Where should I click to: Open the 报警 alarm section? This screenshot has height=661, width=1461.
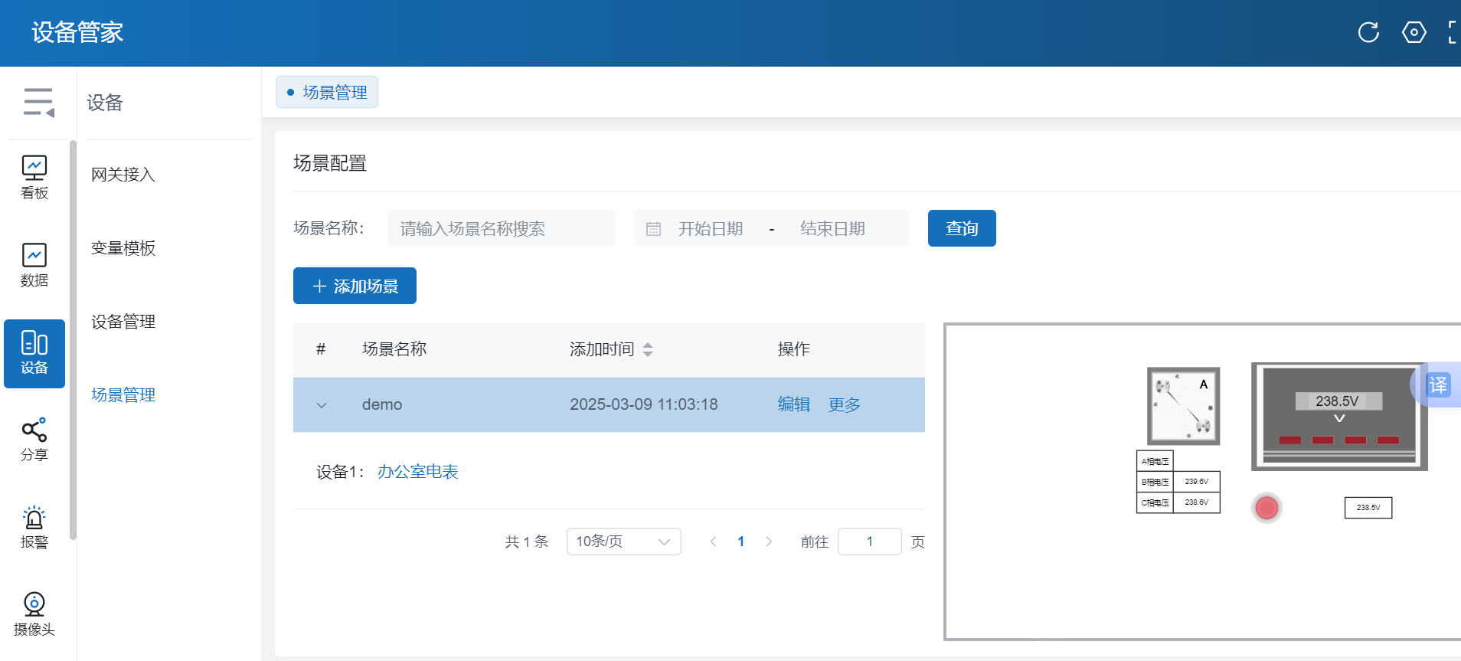pos(34,527)
